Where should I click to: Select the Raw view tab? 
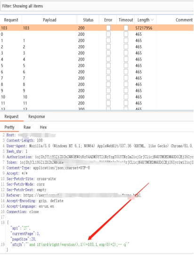click(x=27, y=127)
